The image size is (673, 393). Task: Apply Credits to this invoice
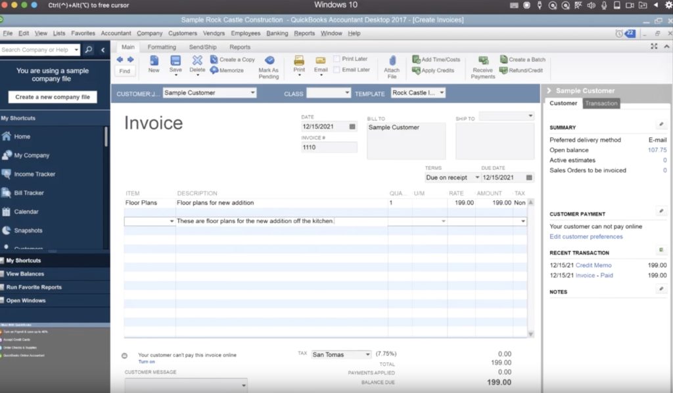433,70
